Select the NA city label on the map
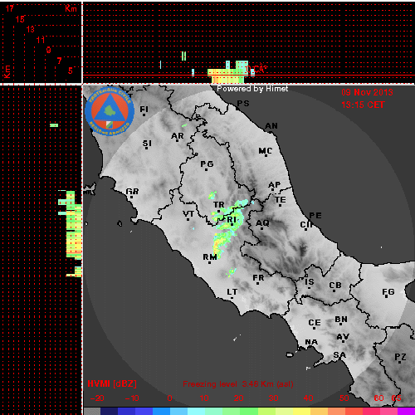 tap(311, 342)
